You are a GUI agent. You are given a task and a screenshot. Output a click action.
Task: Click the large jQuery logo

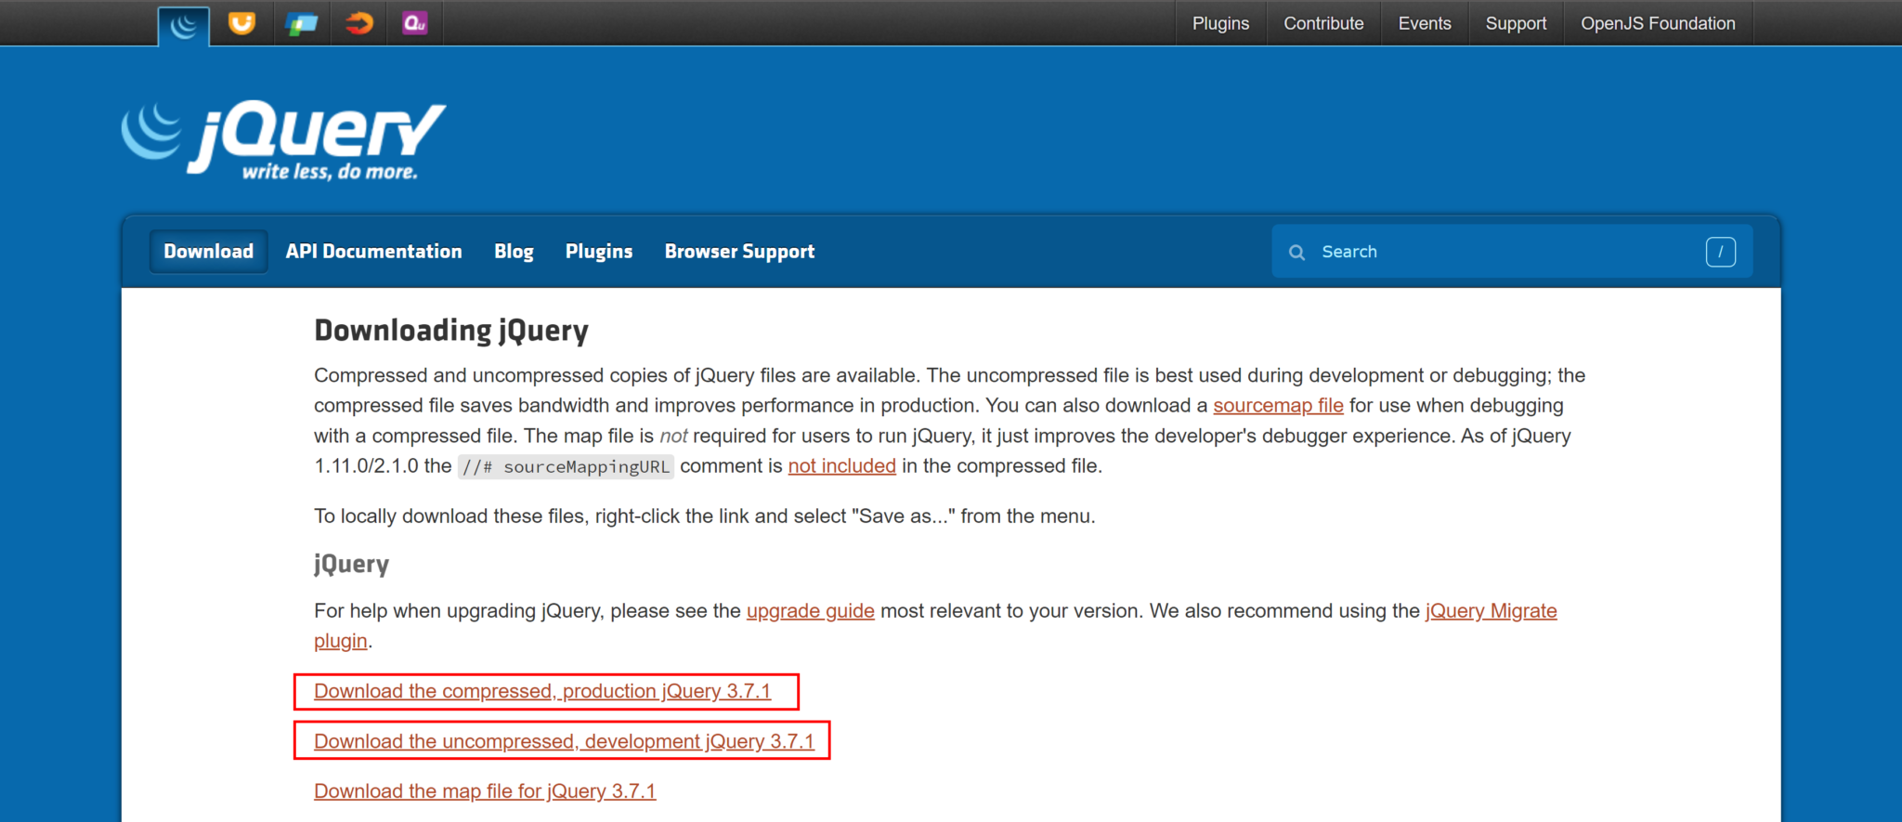[x=284, y=139]
